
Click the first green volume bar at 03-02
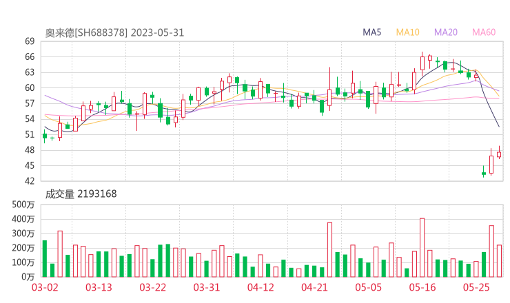tap(45, 259)
